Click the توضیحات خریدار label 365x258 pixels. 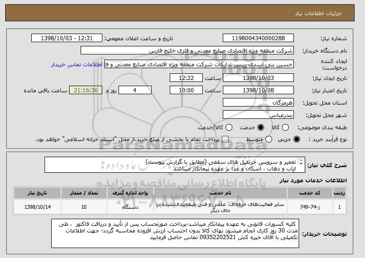coord(325,234)
